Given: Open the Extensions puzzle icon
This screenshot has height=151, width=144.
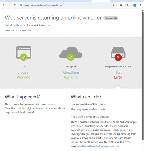Looking at the screenshot, I should pyautogui.click(x=127, y=5).
